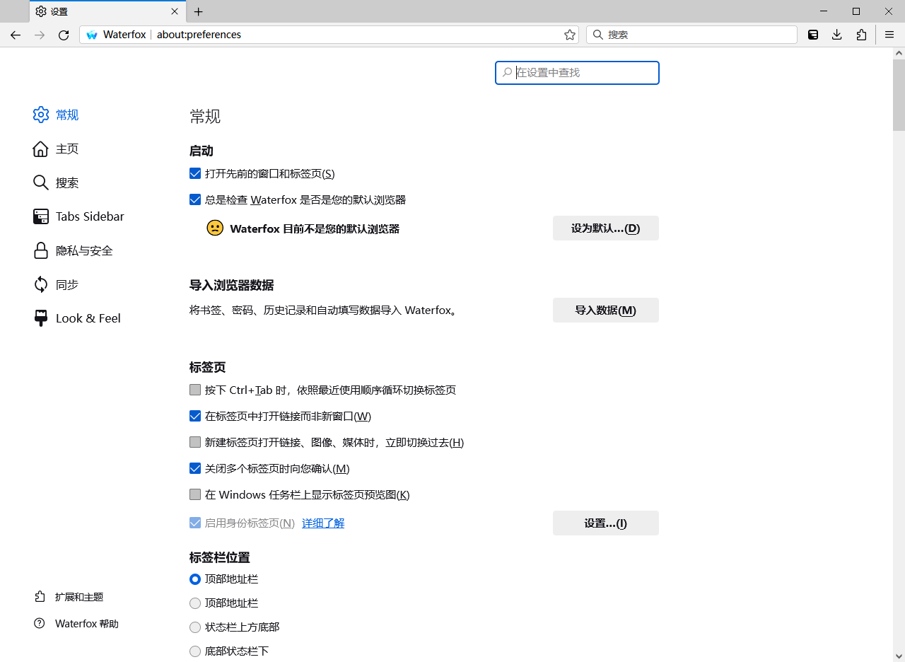905x662 pixels.
Task: Select the 底部状态栏下 radio option
Action: coord(195,651)
